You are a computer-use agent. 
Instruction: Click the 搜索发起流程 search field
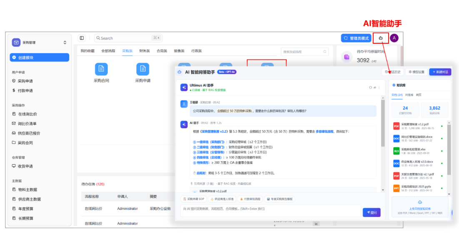coord(304,52)
